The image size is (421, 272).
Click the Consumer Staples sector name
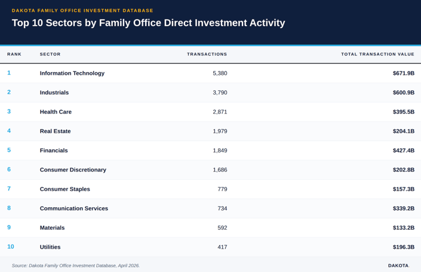point(65,189)
